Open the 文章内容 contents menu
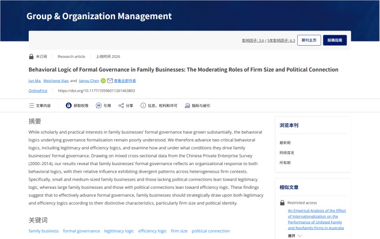 [x=40, y=106]
